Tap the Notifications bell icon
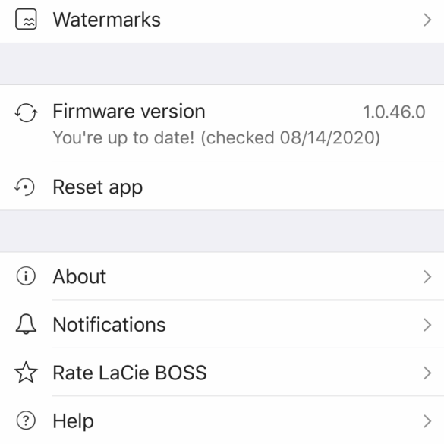Image resolution: width=444 pixels, height=444 pixels. click(x=26, y=324)
